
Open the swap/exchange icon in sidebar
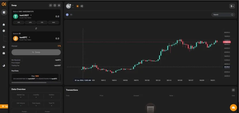point(4,31)
